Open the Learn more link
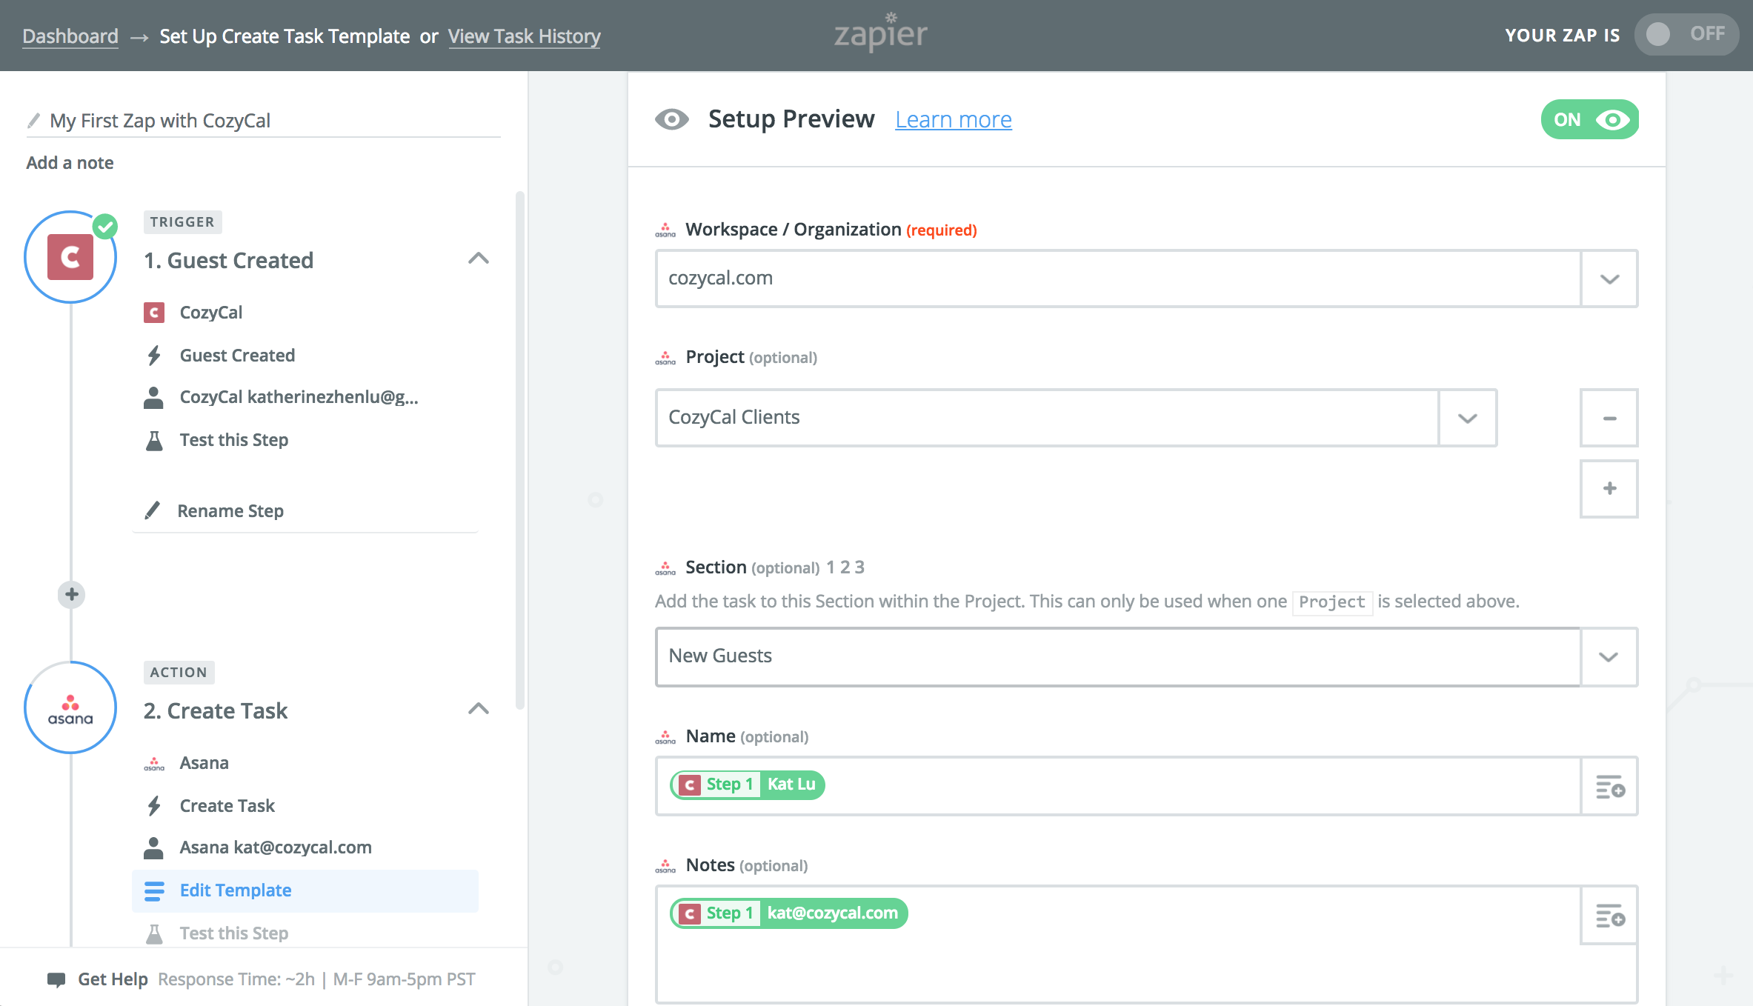This screenshot has width=1753, height=1006. (953, 119)
